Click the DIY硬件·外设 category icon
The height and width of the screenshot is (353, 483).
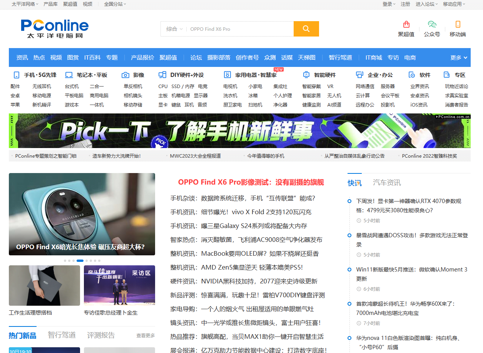(162, 75)
